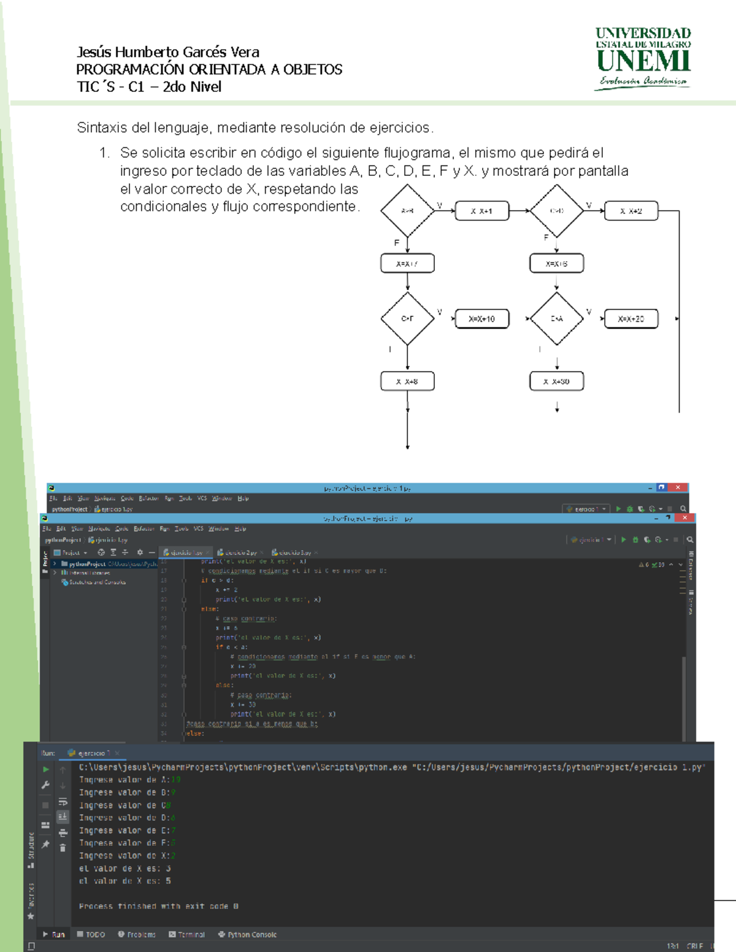This screenshot has height=952, width=736.
Task: Switch to the ejercicio 2.py editor tab
Action: (x=237, y=553)
